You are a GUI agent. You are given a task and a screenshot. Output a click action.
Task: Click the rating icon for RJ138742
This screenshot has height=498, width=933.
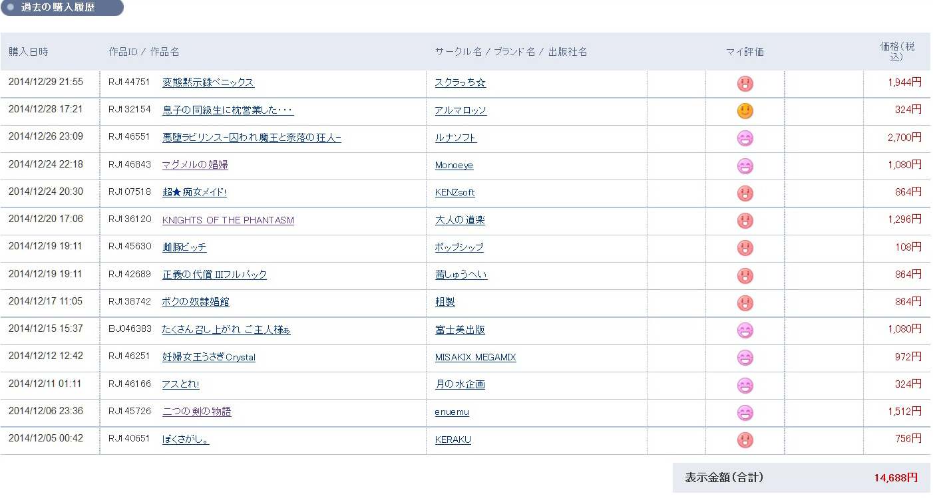745,303
